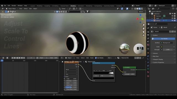
Task: Hide the Camera object in viewport
Action: coord(172,16)
